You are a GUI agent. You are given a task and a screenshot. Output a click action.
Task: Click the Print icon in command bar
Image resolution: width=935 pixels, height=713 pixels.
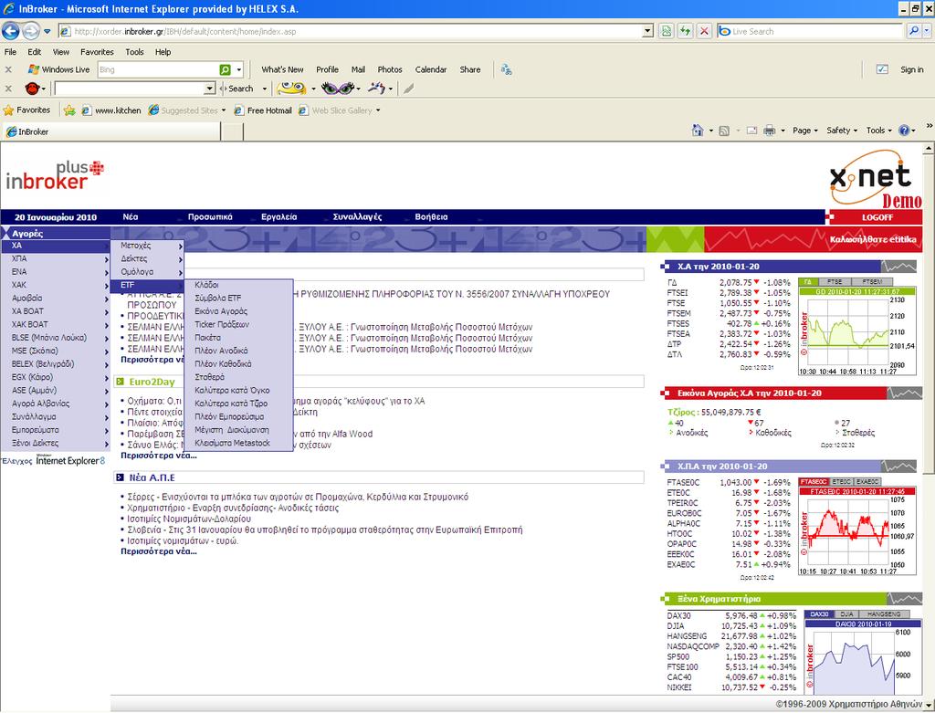(x=769, y=131)
